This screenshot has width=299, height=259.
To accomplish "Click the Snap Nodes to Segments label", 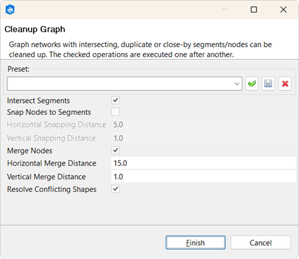I will [49, 112].
